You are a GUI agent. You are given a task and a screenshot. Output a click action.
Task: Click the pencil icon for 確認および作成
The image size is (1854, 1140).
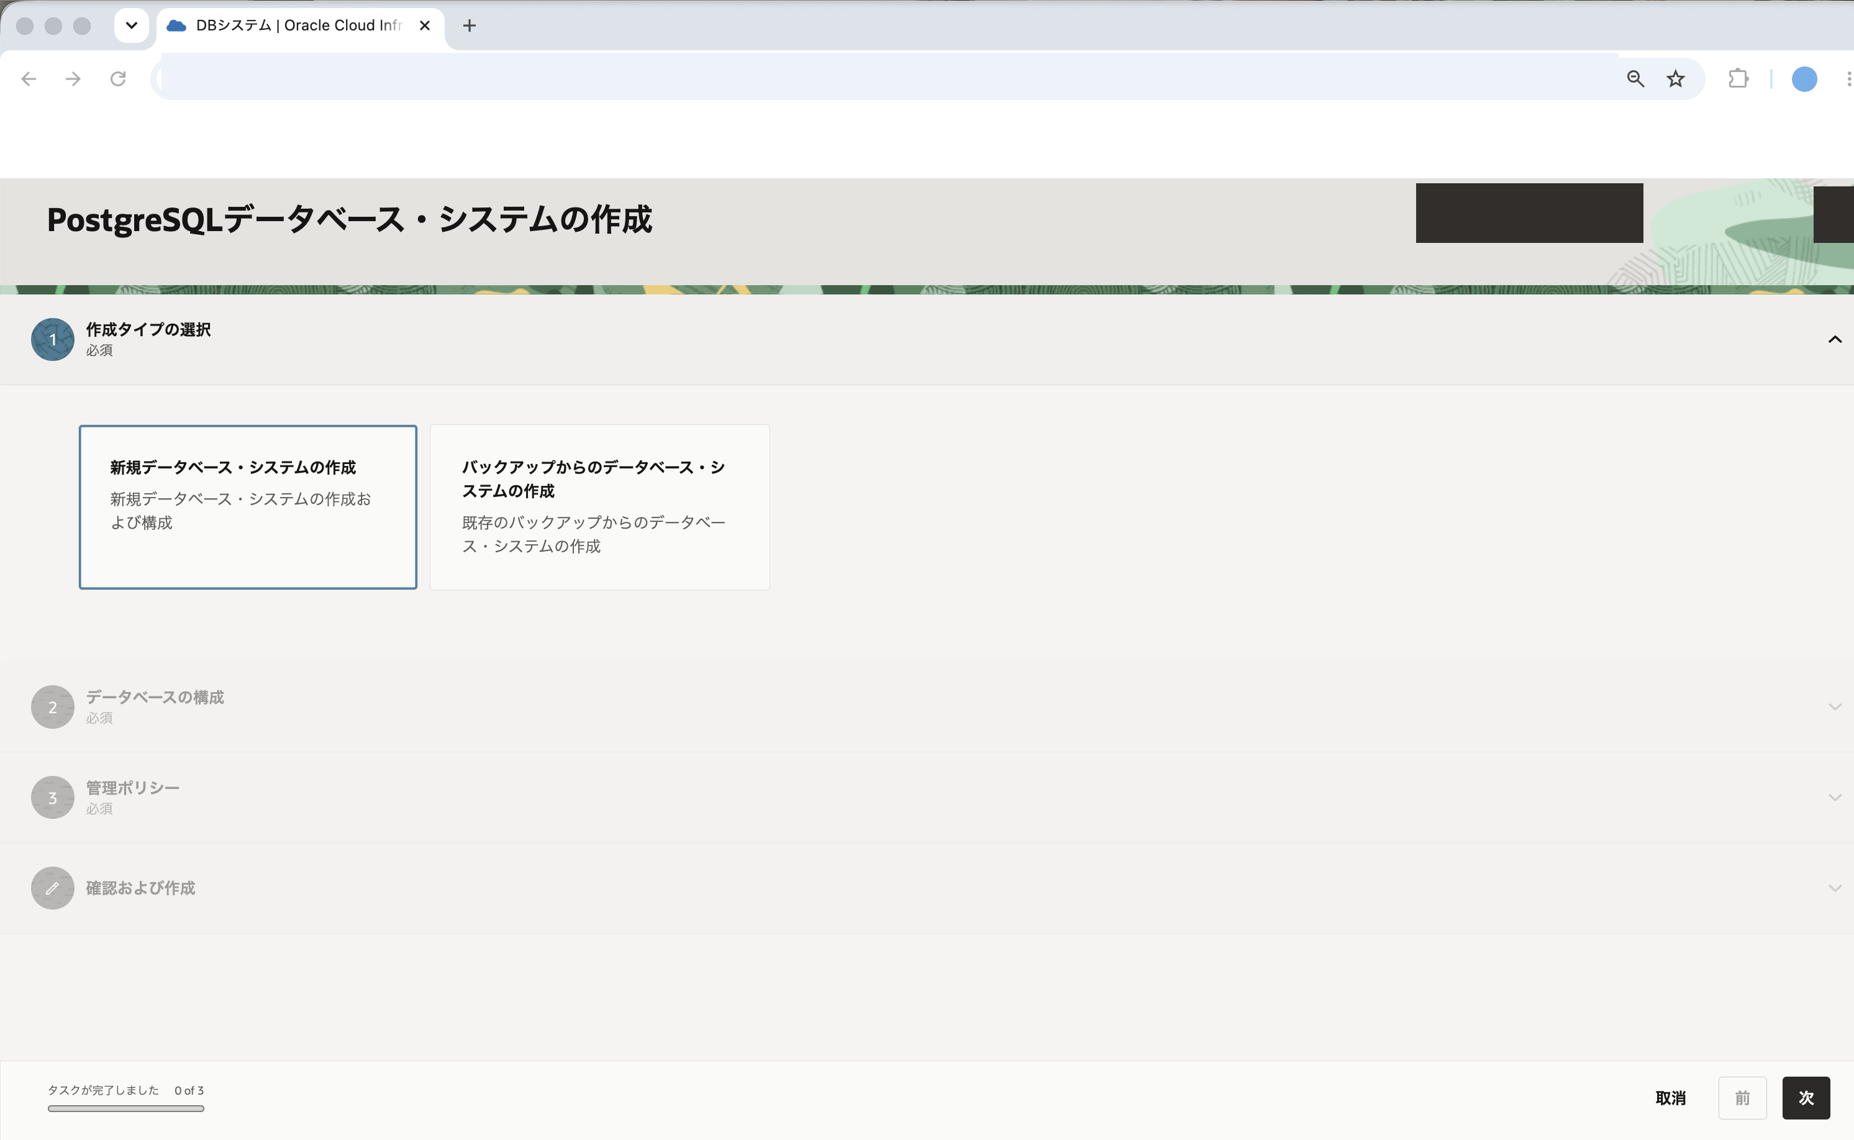[52, 887]
